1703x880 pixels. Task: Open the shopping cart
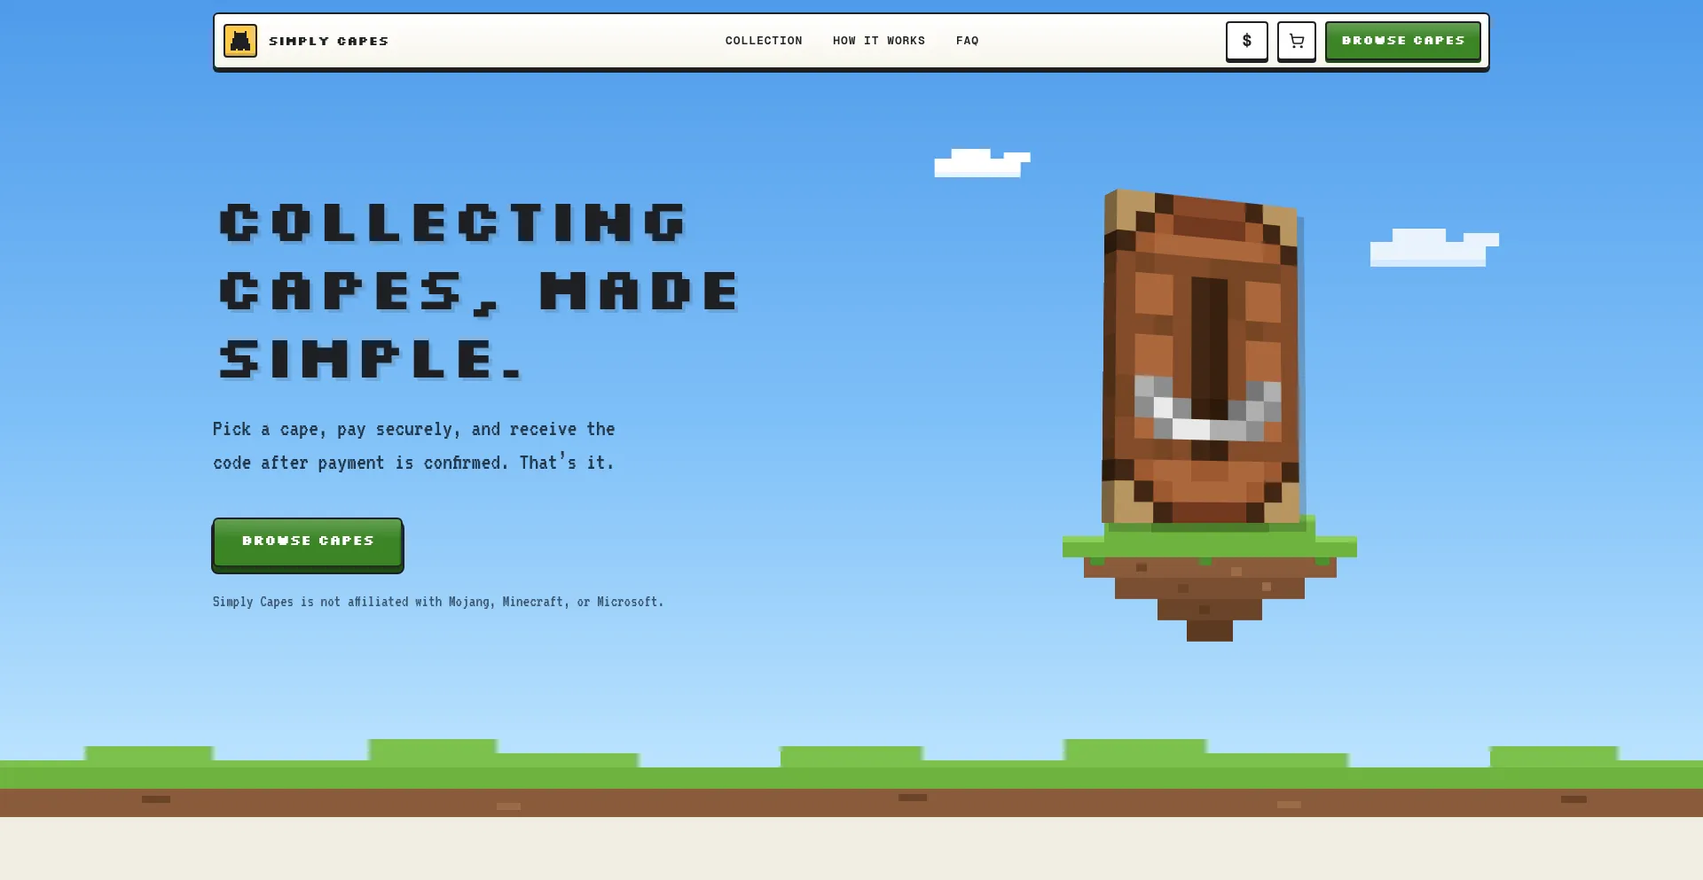click(x=1297, y=41)
